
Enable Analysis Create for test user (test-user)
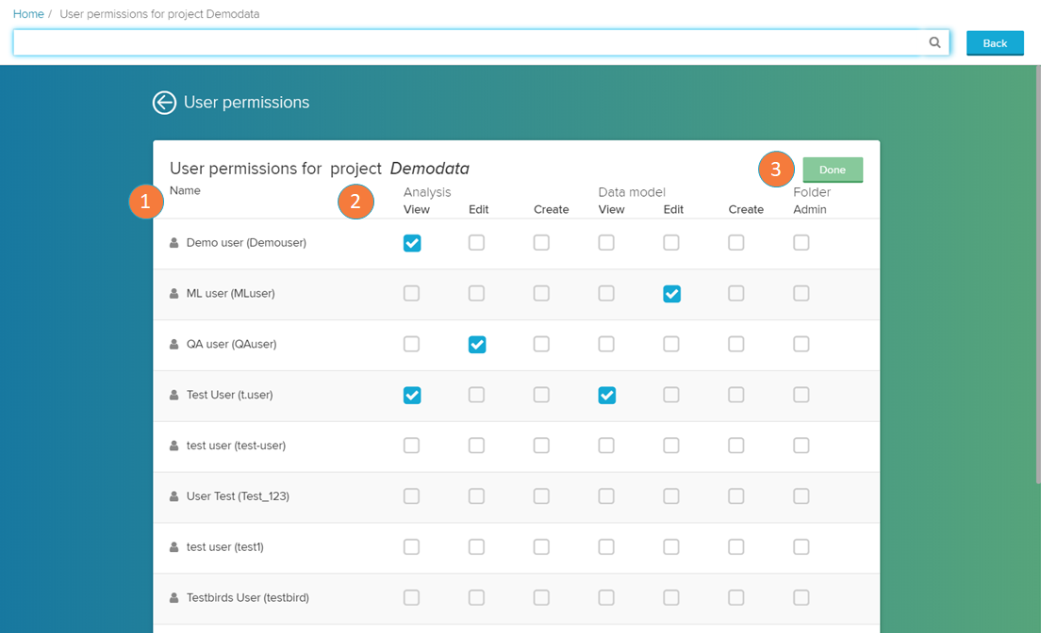[541, 446]
